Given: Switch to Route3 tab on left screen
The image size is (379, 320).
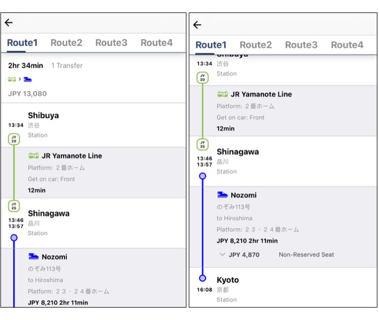Looking at the screenshot, I should (x=111, y=43).
